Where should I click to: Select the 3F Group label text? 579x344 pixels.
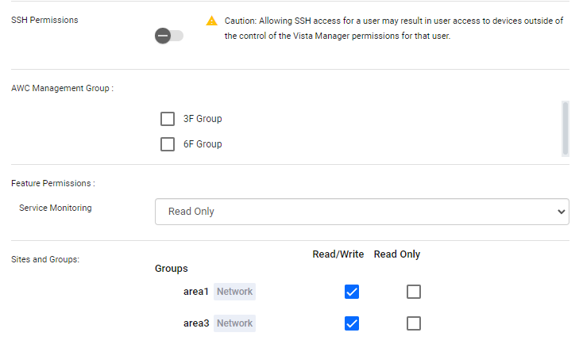pyautogui.click(x=203, y=119)
